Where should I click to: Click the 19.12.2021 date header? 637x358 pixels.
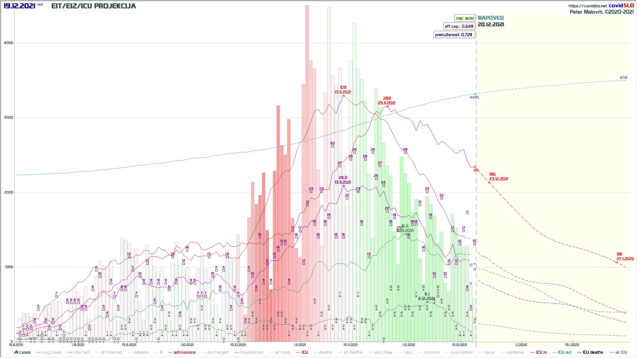pyautogui.click(x=19, y=6)
